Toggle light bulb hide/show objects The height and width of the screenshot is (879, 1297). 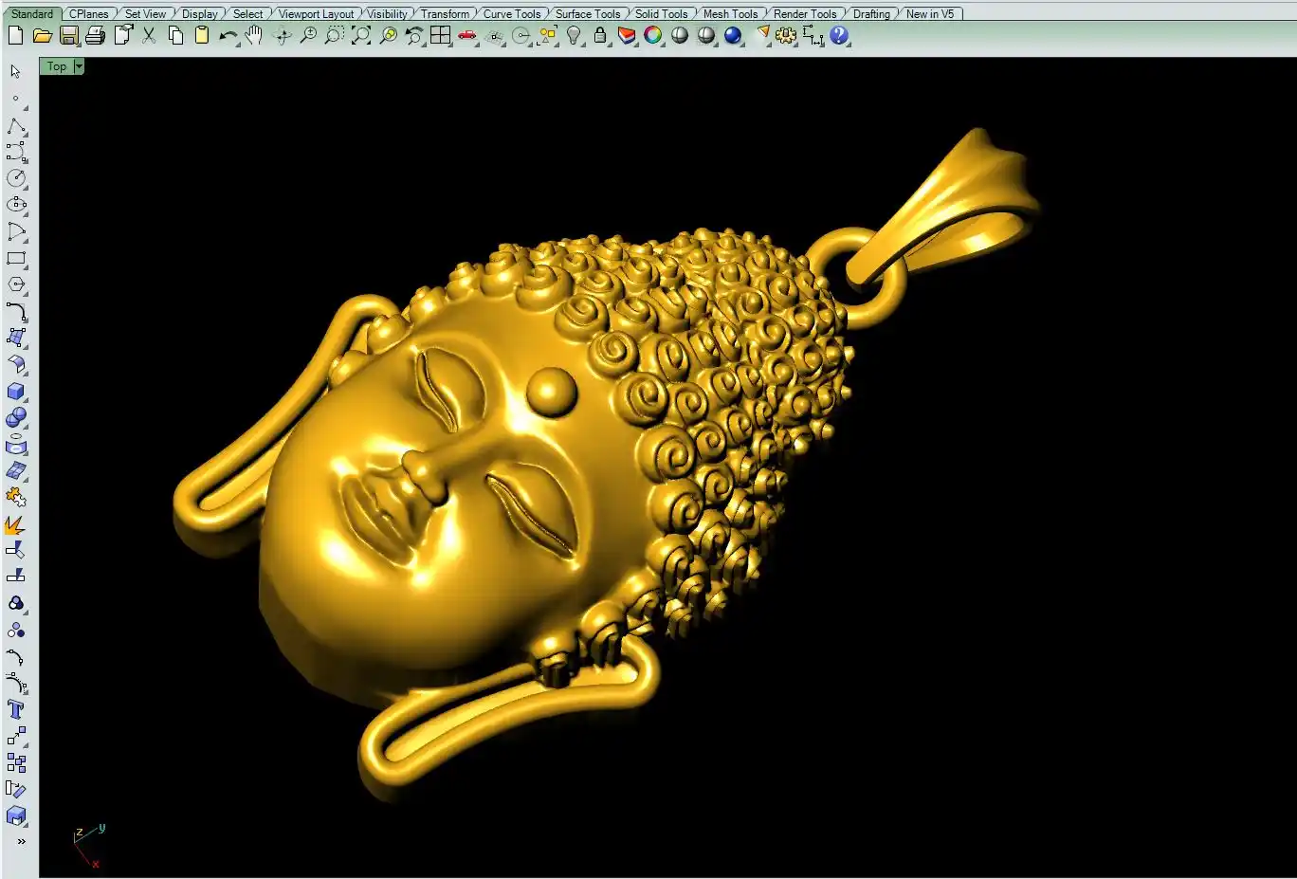pos(574,36)
